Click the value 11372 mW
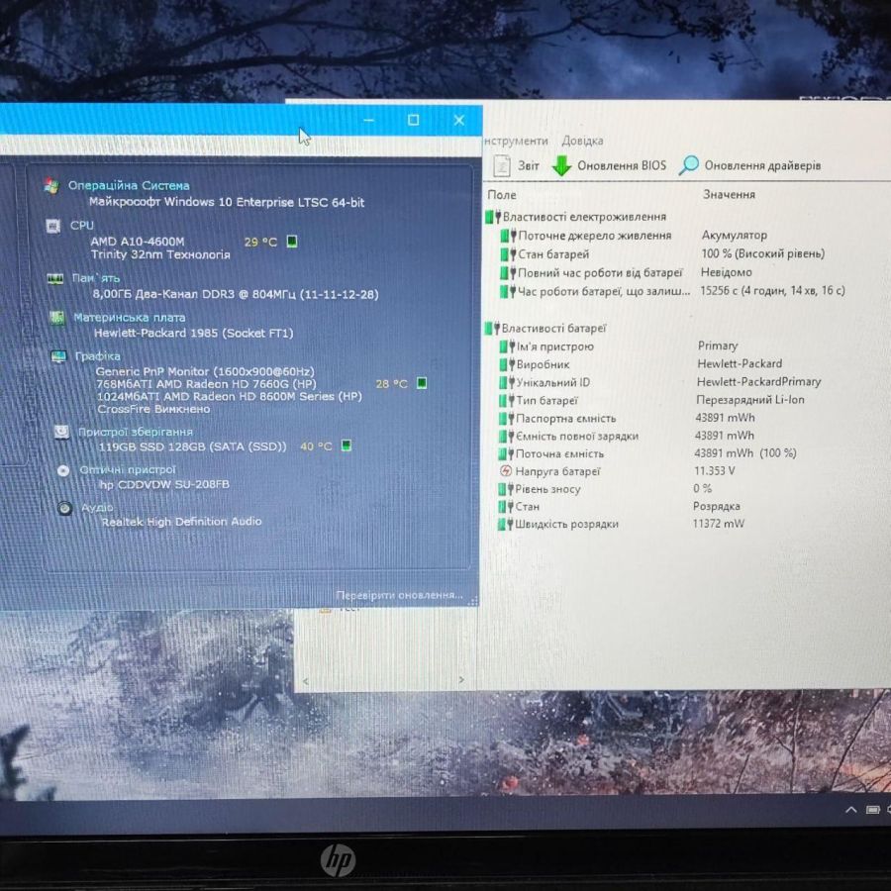Screen dimensions: 891x891 pos(719,524)
